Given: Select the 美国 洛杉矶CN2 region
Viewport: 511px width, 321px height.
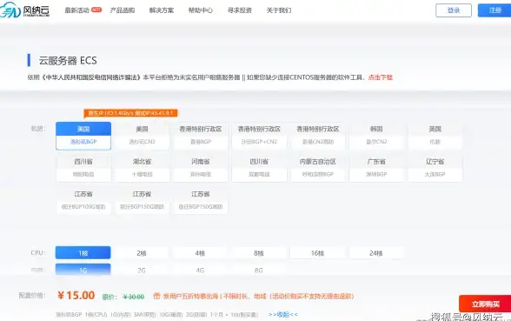Looking at the screenshot, I should [x=143, y=136].
